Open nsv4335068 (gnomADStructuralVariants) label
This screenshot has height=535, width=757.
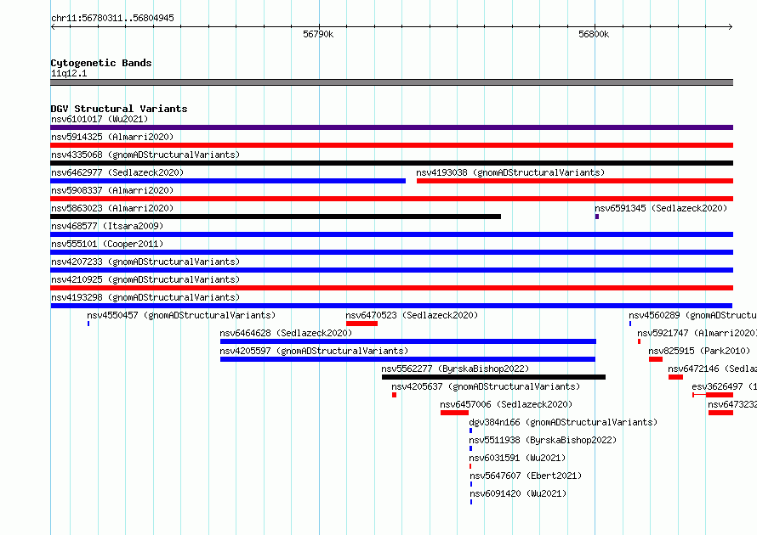point(145,155)
